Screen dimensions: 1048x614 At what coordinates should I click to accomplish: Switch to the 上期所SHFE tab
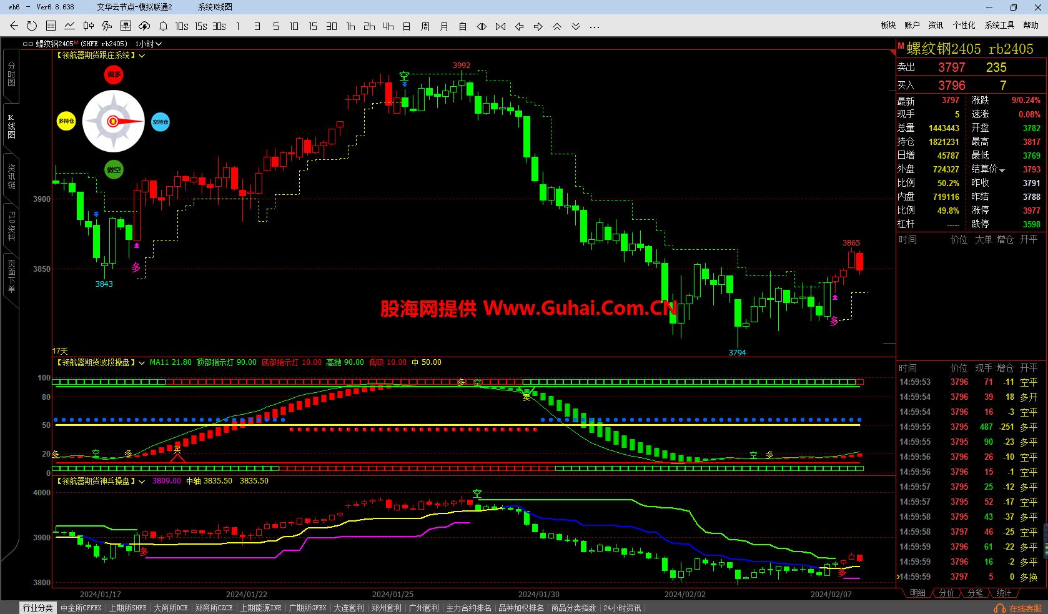[127, 608]
